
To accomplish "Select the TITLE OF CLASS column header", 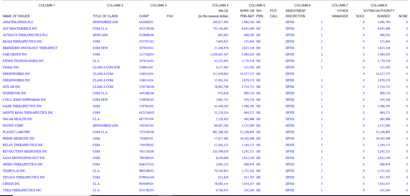I will (105, 16).
